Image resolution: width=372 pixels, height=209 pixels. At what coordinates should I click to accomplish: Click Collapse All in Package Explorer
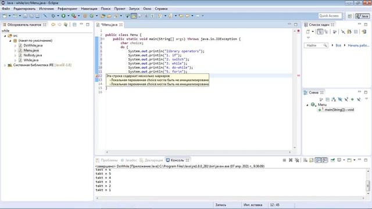[74, 24]
